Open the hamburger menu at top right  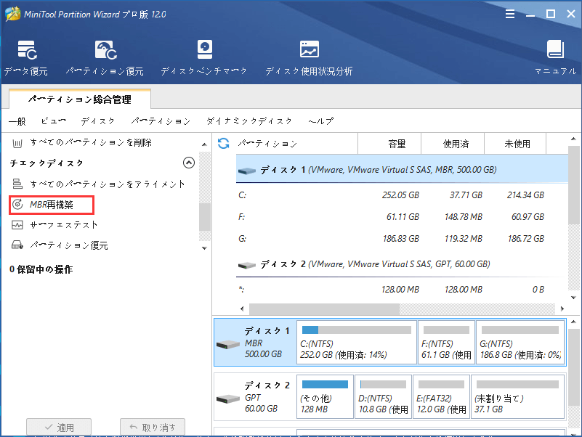(x=509, y=13)
